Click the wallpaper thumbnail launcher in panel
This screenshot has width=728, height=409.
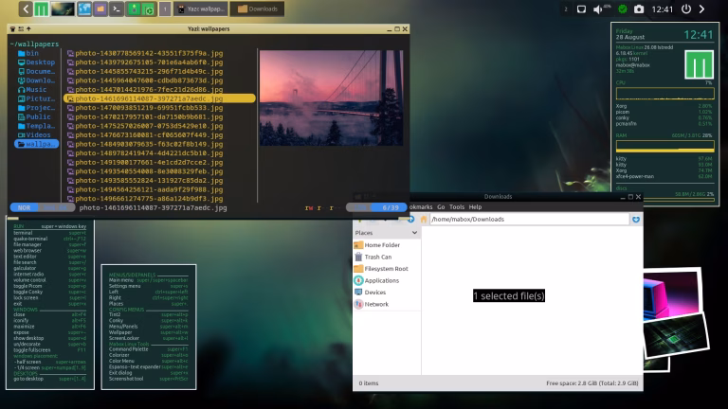63,9
